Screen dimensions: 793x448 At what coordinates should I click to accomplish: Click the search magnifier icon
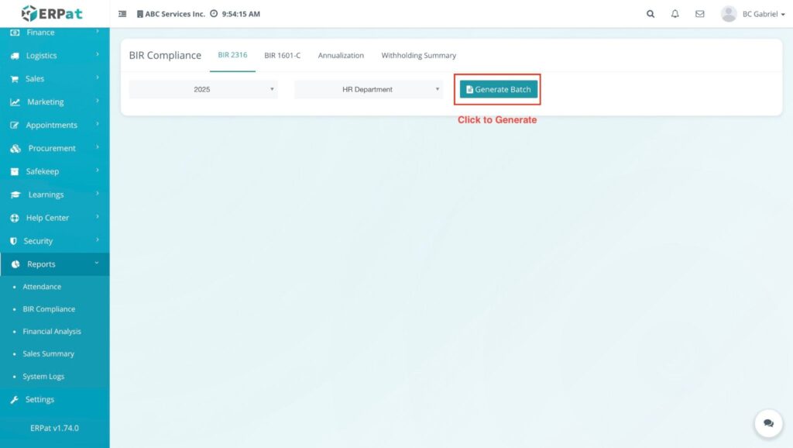[651, 14]
